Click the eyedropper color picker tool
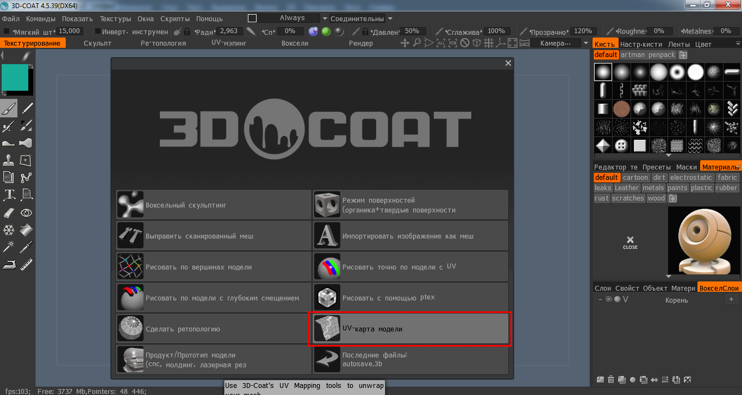 (26, 247)
